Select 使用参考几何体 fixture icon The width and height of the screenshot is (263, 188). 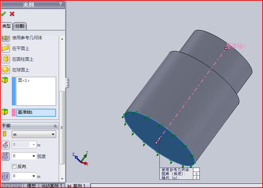[x=5, y=38]
